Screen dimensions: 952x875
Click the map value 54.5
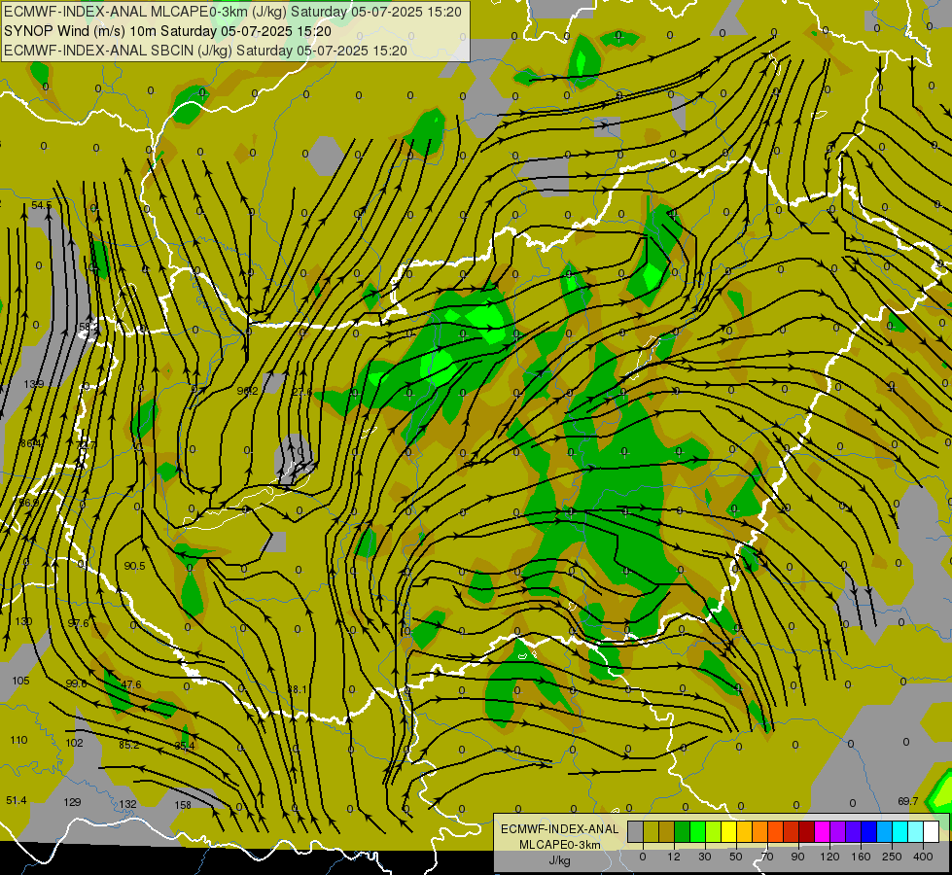coord(41,205)
